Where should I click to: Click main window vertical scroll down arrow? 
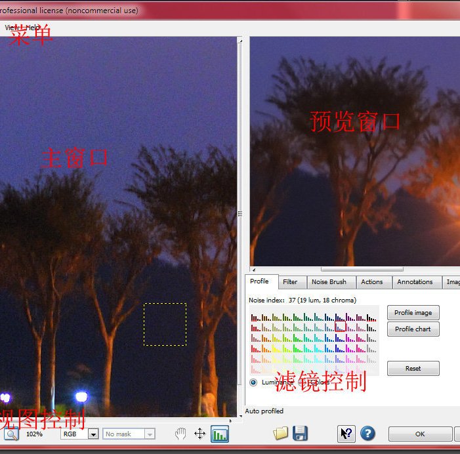(x=240, y=416)
